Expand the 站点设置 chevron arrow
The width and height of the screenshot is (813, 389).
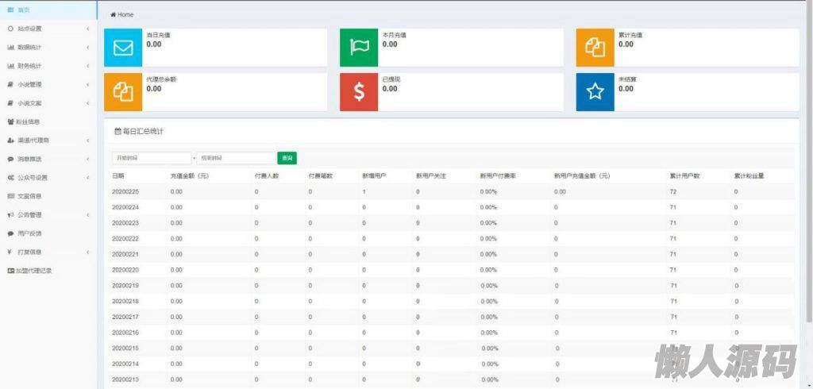[87, 29]
